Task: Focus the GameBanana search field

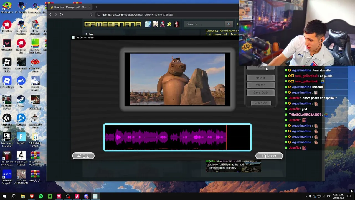Action: coord(205,24)
